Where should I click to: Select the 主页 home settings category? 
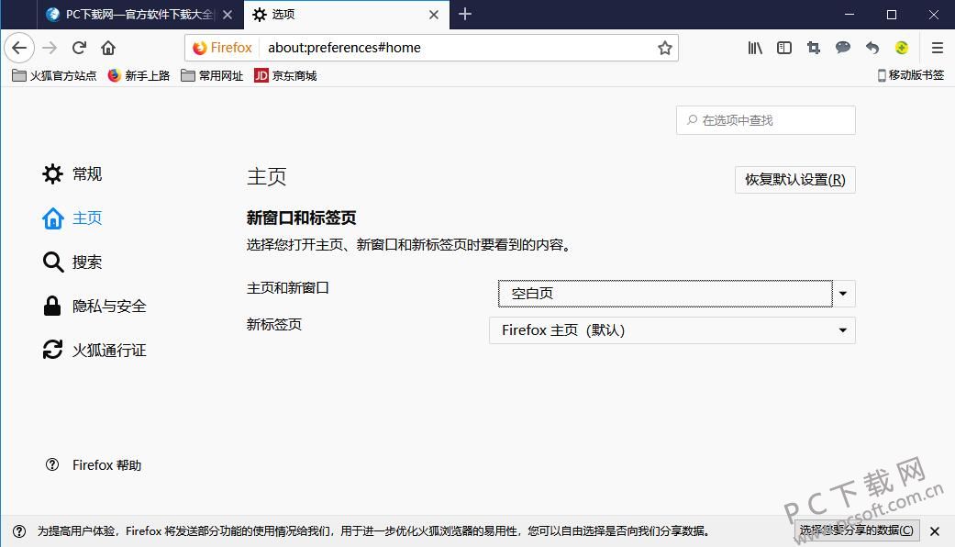[x=72, y=218]
